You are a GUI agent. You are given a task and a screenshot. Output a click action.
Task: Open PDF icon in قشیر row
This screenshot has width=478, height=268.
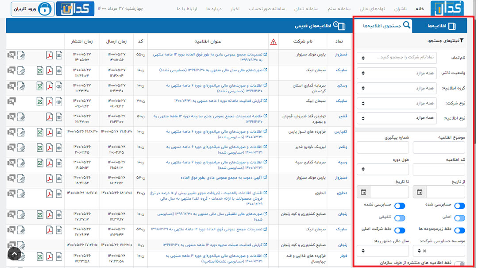pyautogui.click(x=50, y=117)
